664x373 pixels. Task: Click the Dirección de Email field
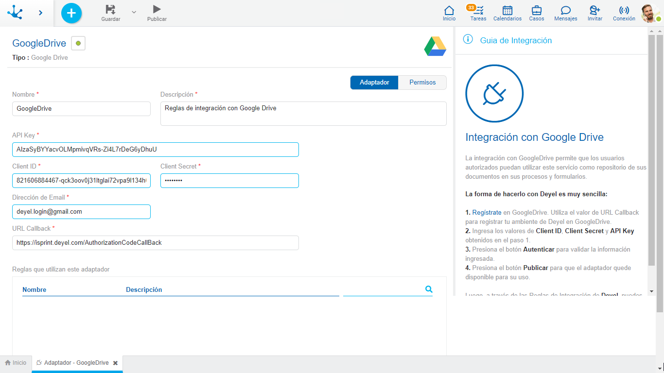click(81, 212)
